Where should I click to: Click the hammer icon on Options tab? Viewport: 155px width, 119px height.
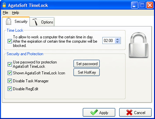[x=35, y=22]
